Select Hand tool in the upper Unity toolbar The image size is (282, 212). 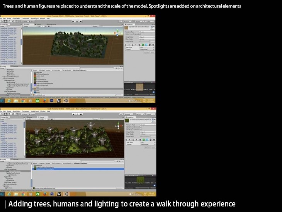[x=2, y=22]
